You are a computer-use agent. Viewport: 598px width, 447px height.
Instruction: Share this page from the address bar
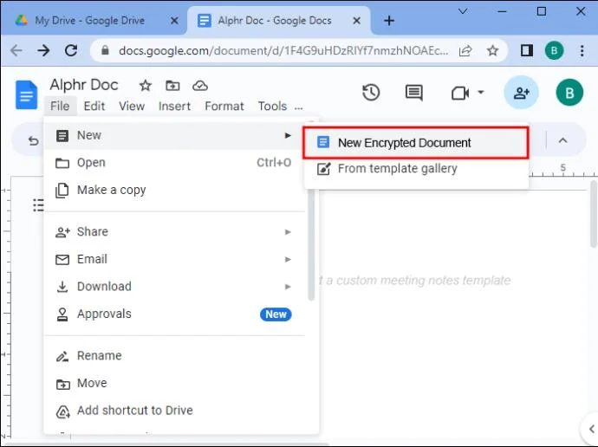coord(465,50)
